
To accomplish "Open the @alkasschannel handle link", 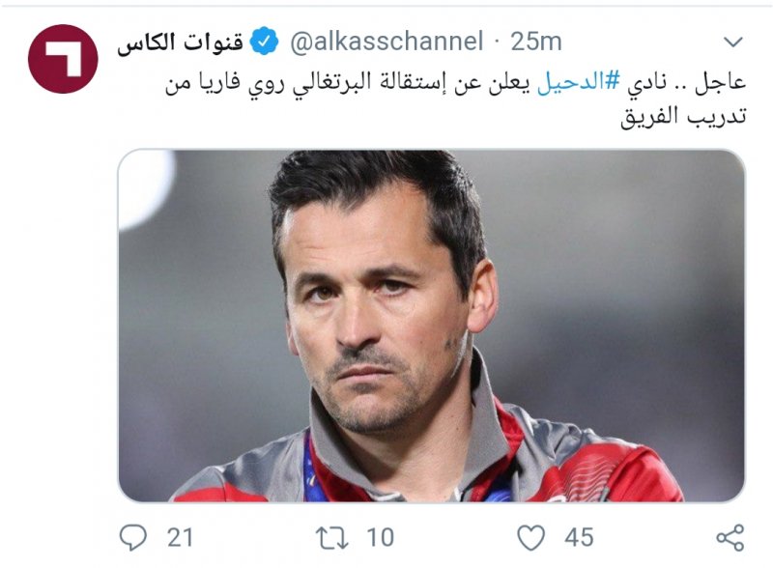I will (x=386, y=42).
